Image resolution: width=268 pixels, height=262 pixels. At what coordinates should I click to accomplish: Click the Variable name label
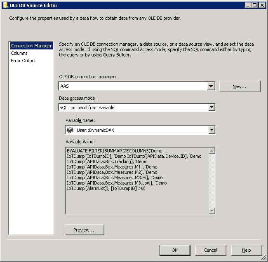tap(80, 120)
